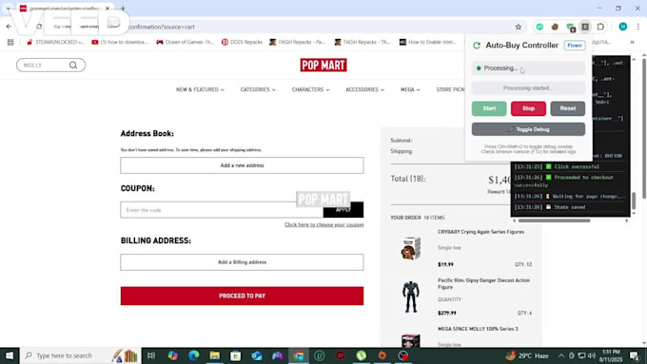647x364 pixels.
Task: Click 'Click here to choose your coupon'
Action: pos(323,224)
